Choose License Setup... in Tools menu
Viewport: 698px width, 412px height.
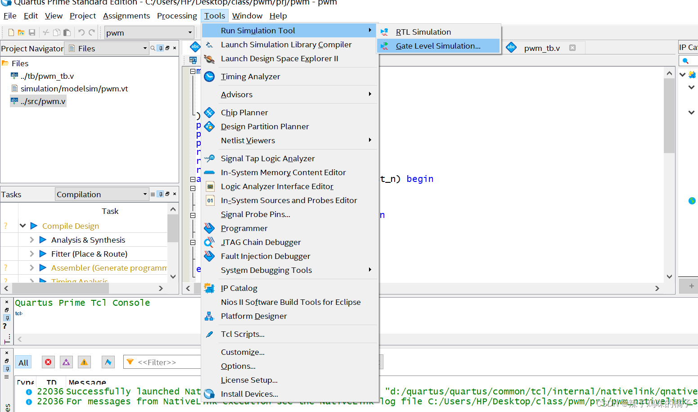pyautogui.click(x=290, y=380)
